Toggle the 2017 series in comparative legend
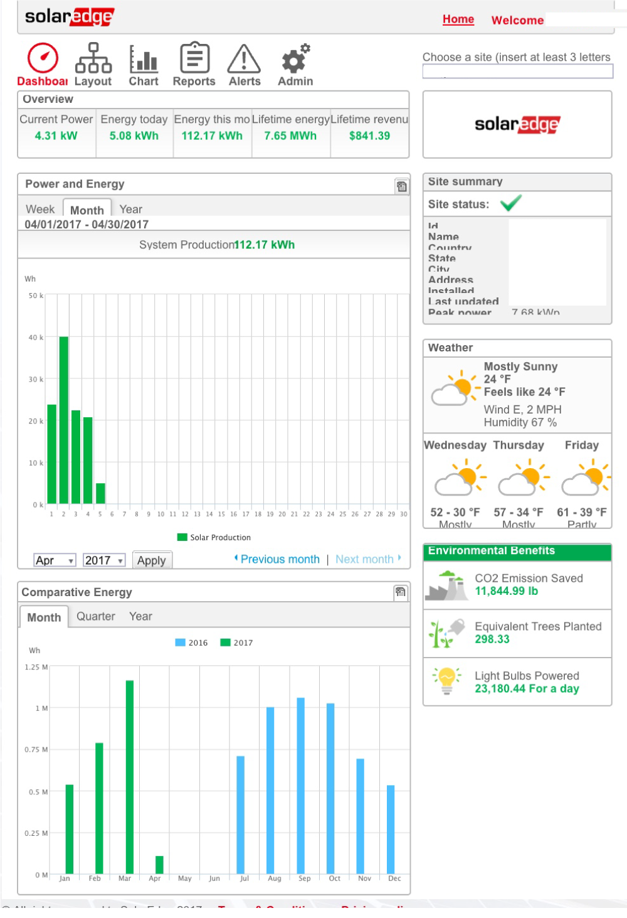This screenshot has width=627, height=918. click(x=236, y=643)
